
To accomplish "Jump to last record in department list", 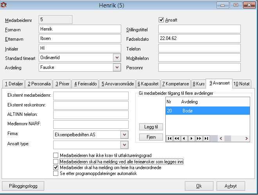I will (206, 139).
